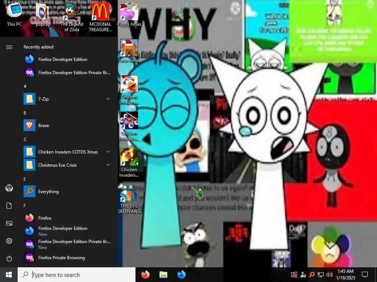Expand the Start menu hamburger button
This screenshot has width=377, height=282.
[x=9, y=47]
